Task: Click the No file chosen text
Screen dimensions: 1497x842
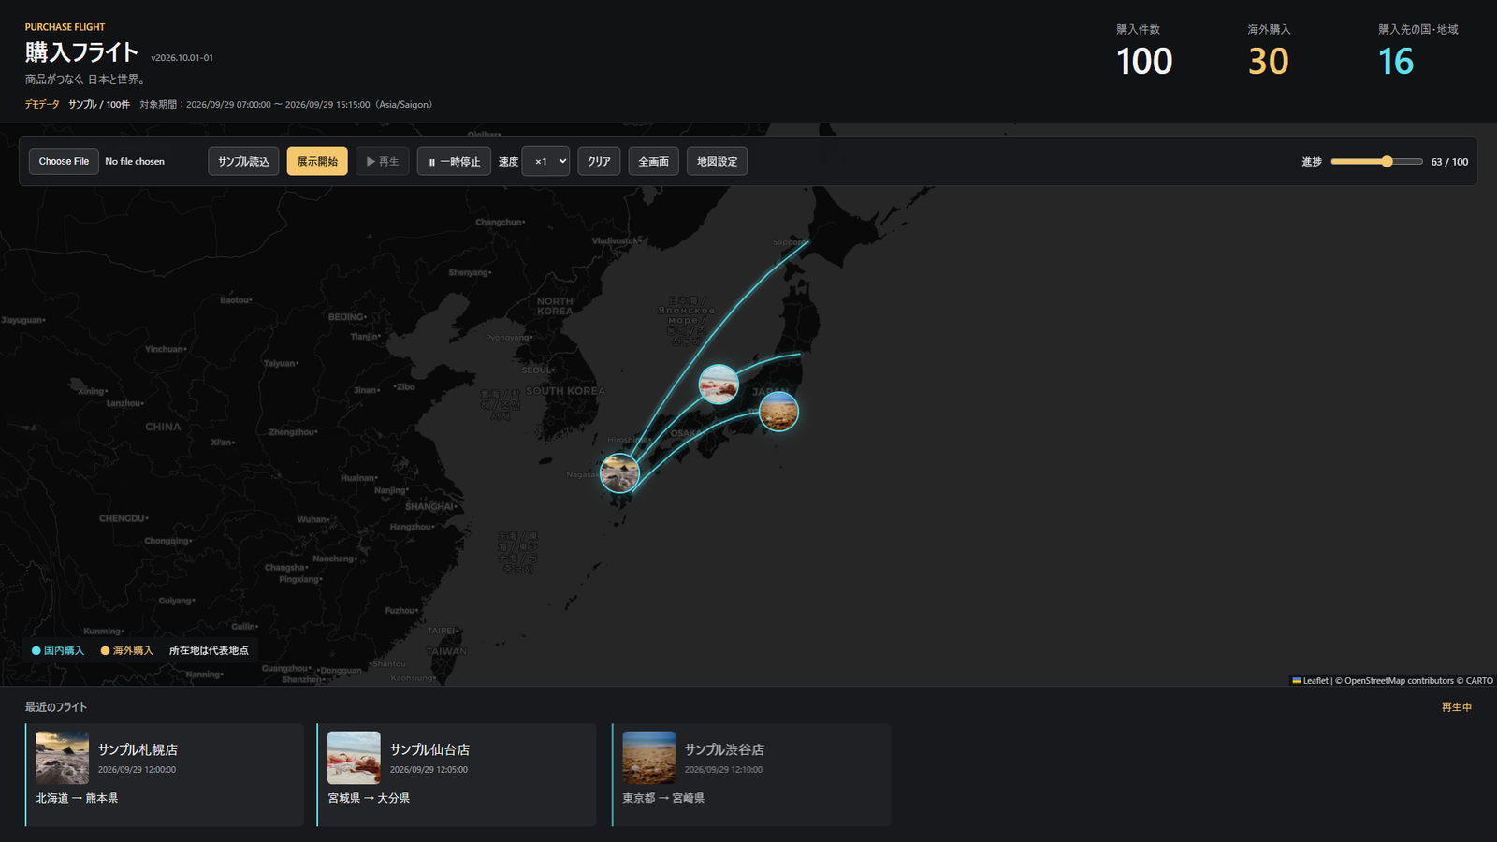Action: click(x=135, y=161)
